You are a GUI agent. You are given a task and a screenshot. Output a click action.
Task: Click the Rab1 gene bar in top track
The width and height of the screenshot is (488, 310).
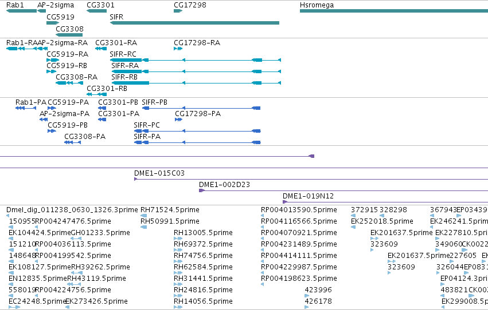[x=21, y=11]
